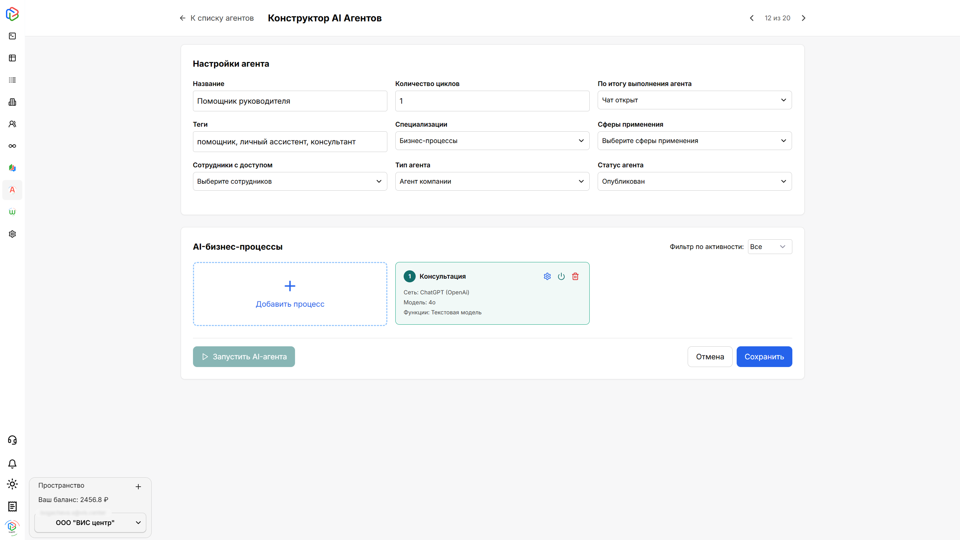Open the chat console icon in the sidebar

pos(12,36)
